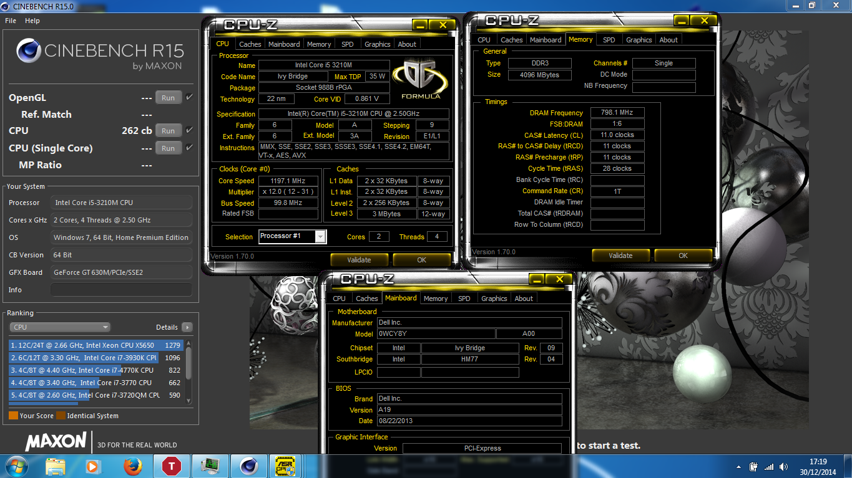Open the Processor #1 selection dropdown
Screen dimensions: 852x478
(292, 236)
